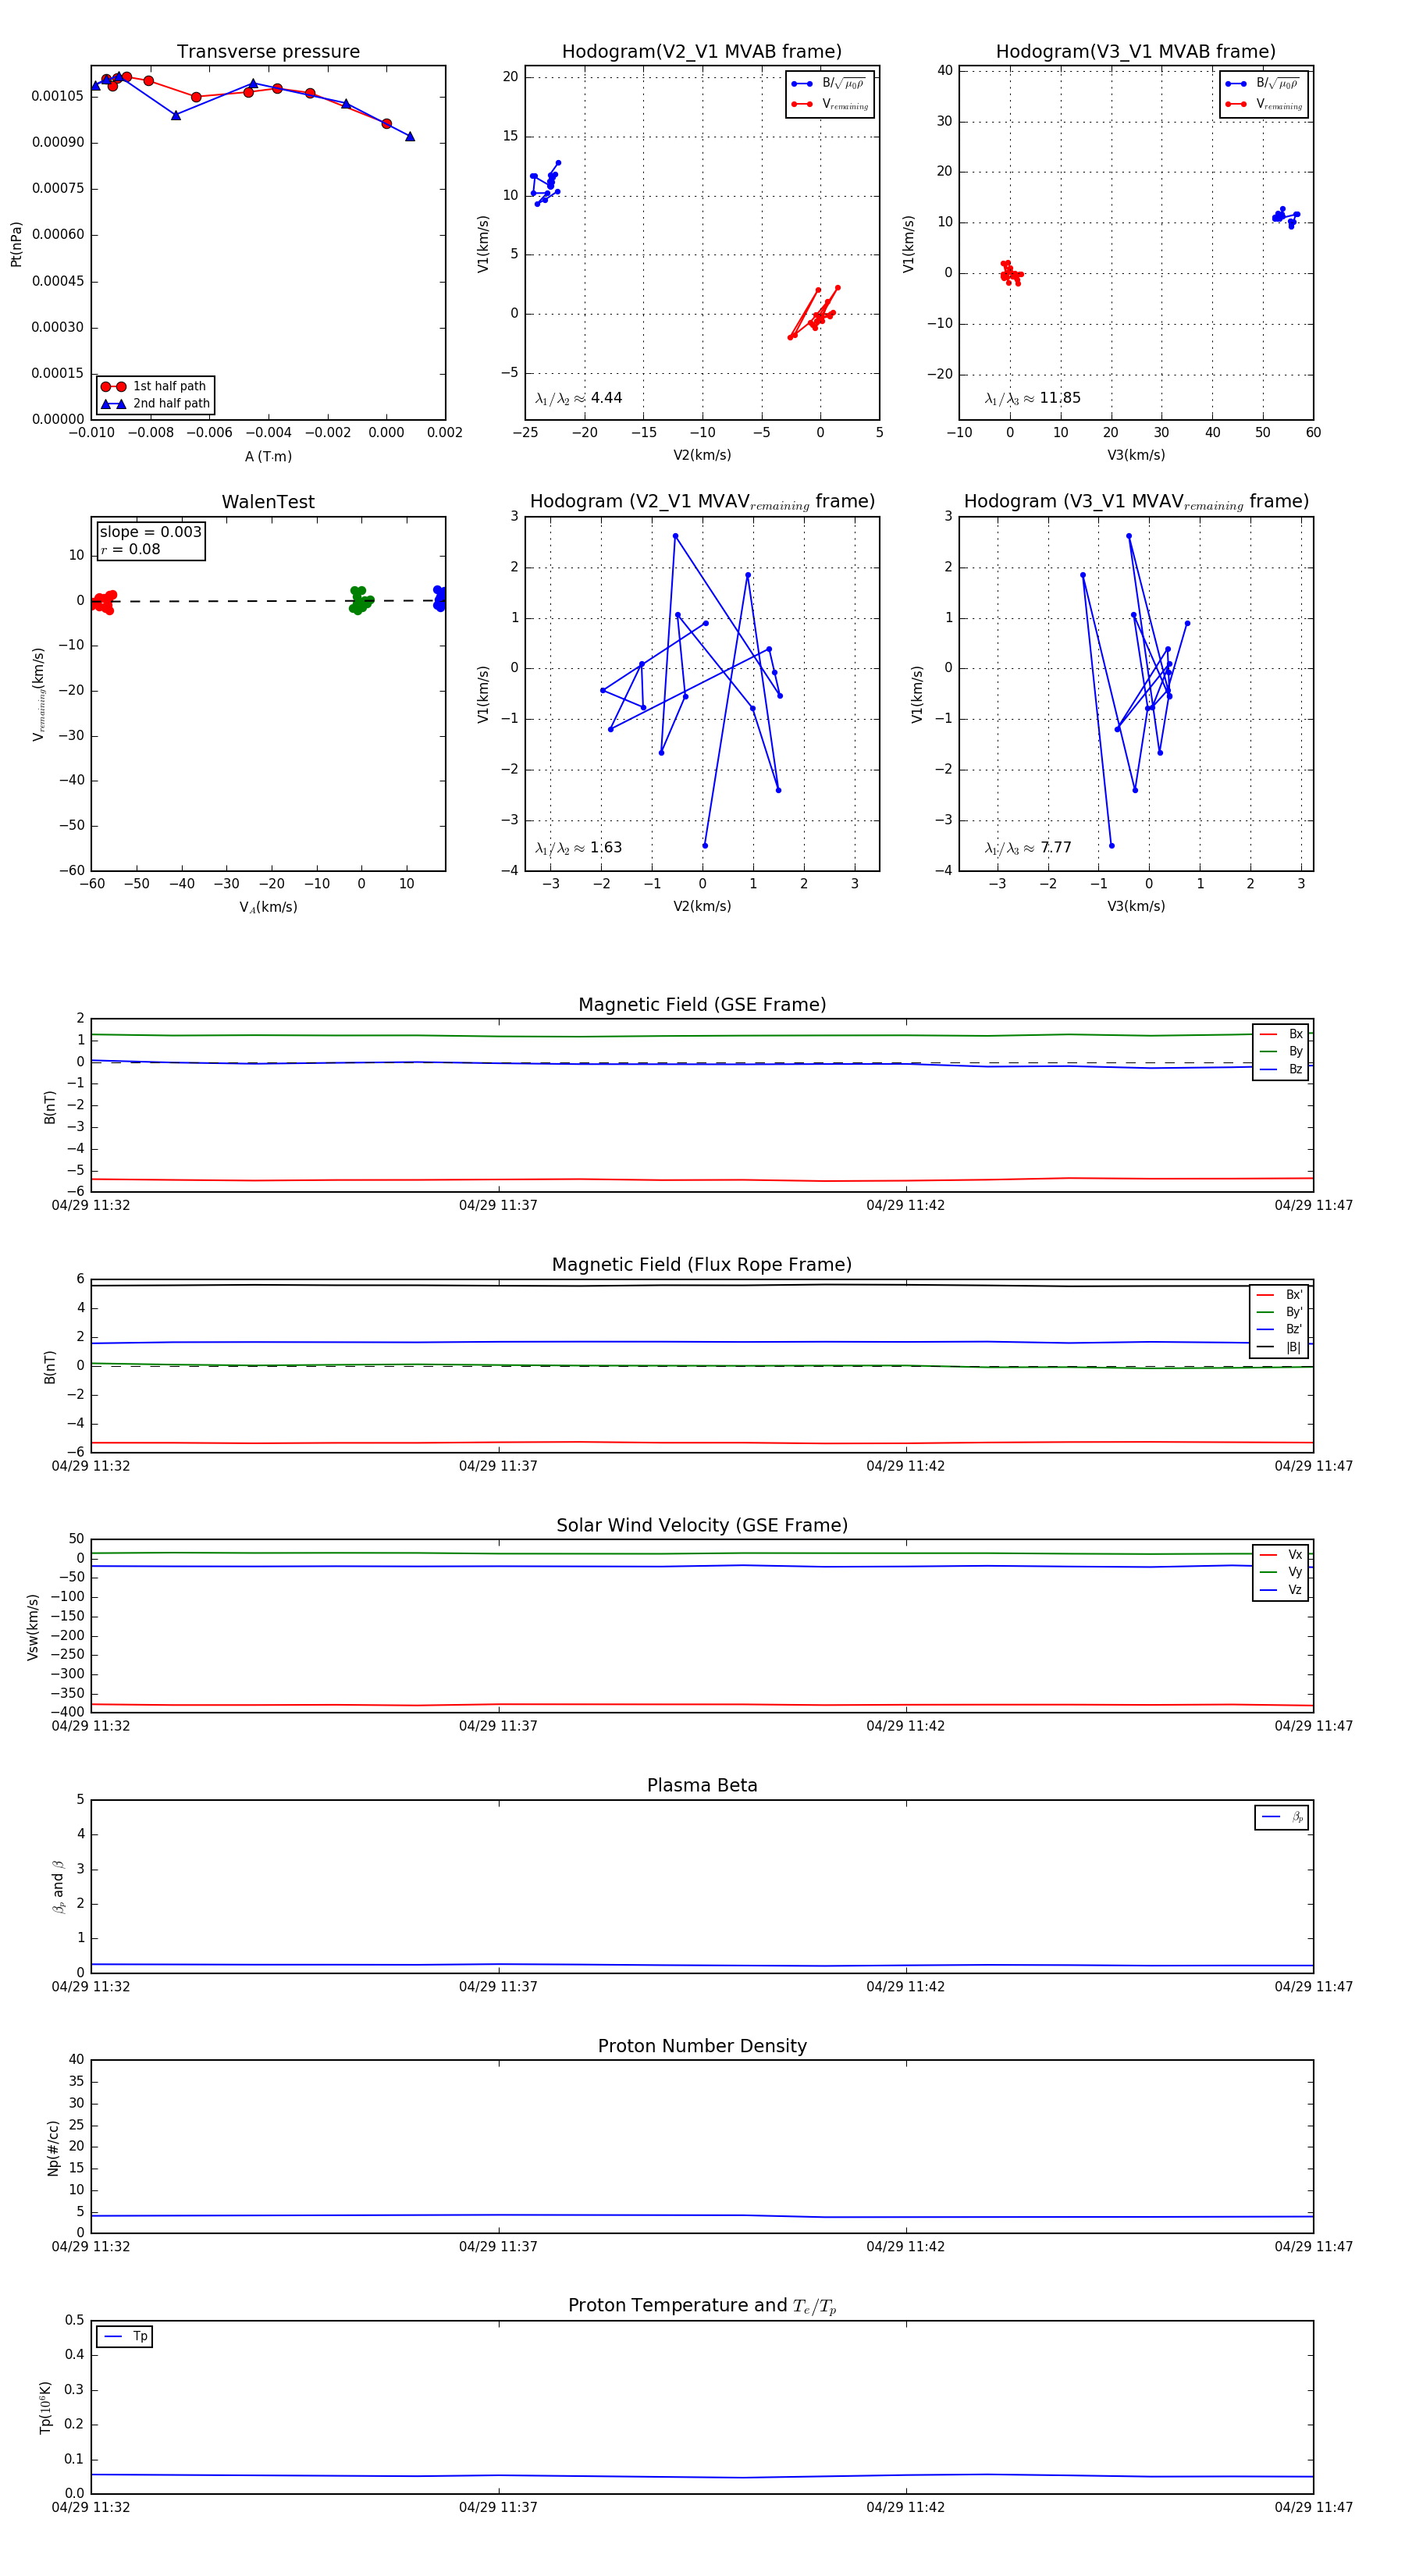Click the "WalenTest" plot title
This screenshot has width=1405, height=2576.
coord(268,502)
